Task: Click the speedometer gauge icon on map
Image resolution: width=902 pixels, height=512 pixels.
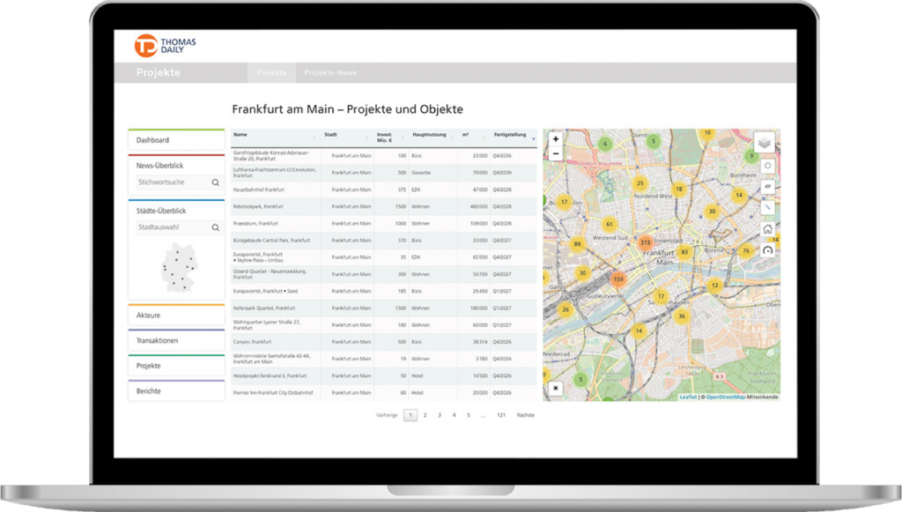Action: click(x=767, y=250)
